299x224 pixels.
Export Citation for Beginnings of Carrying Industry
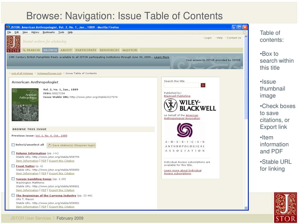click(62, 207)
